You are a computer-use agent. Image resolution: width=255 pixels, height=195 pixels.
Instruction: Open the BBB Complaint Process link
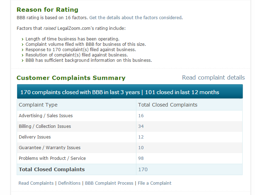coord(109,183)
